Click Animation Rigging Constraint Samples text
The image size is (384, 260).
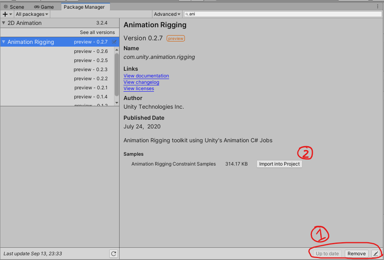(x=174, y=164)
